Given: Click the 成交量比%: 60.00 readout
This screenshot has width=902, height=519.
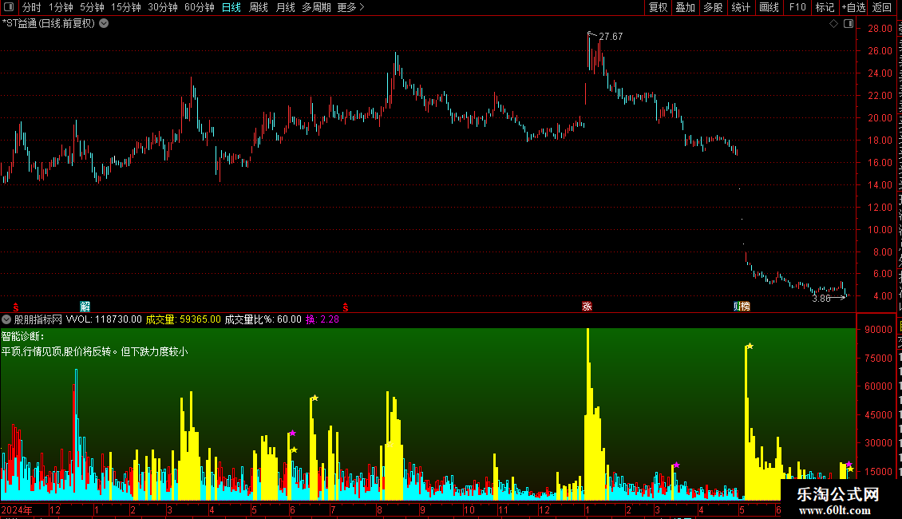Looking at the screenshot, I should (263, 319).
